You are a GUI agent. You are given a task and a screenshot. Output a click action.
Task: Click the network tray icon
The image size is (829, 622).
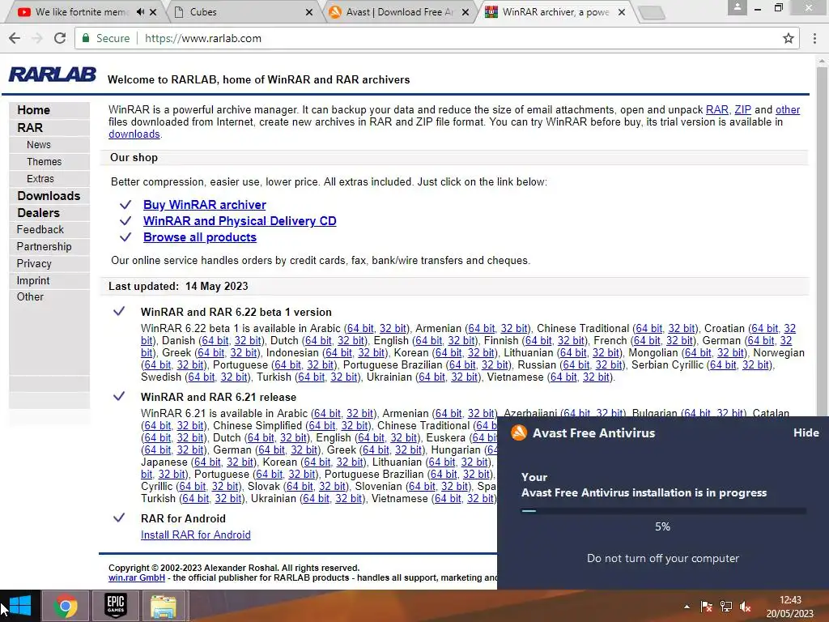(726, 607)
